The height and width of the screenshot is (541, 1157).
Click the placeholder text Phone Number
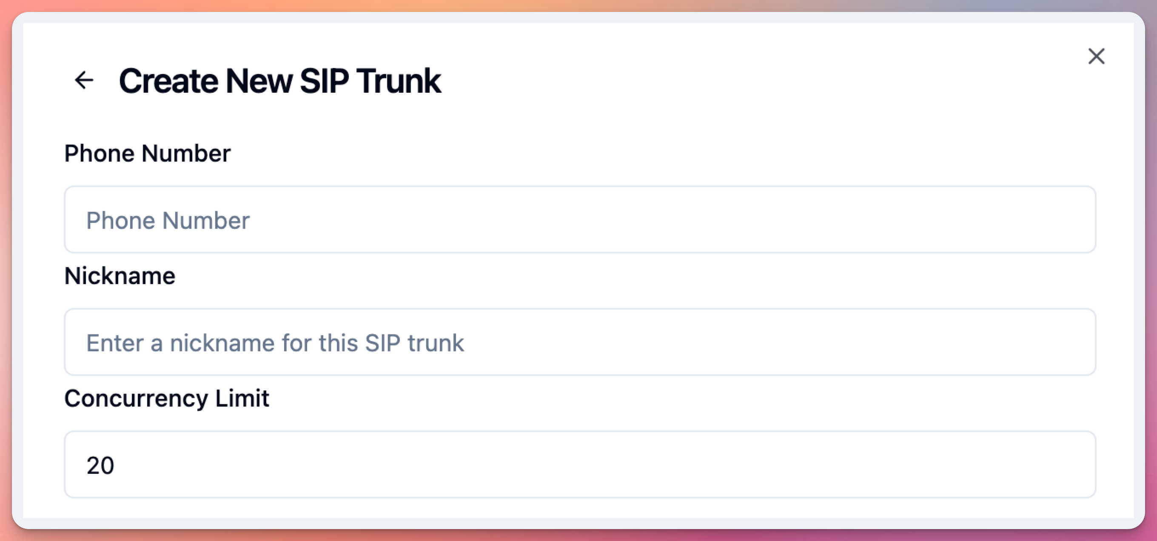(x=168, y=220)
